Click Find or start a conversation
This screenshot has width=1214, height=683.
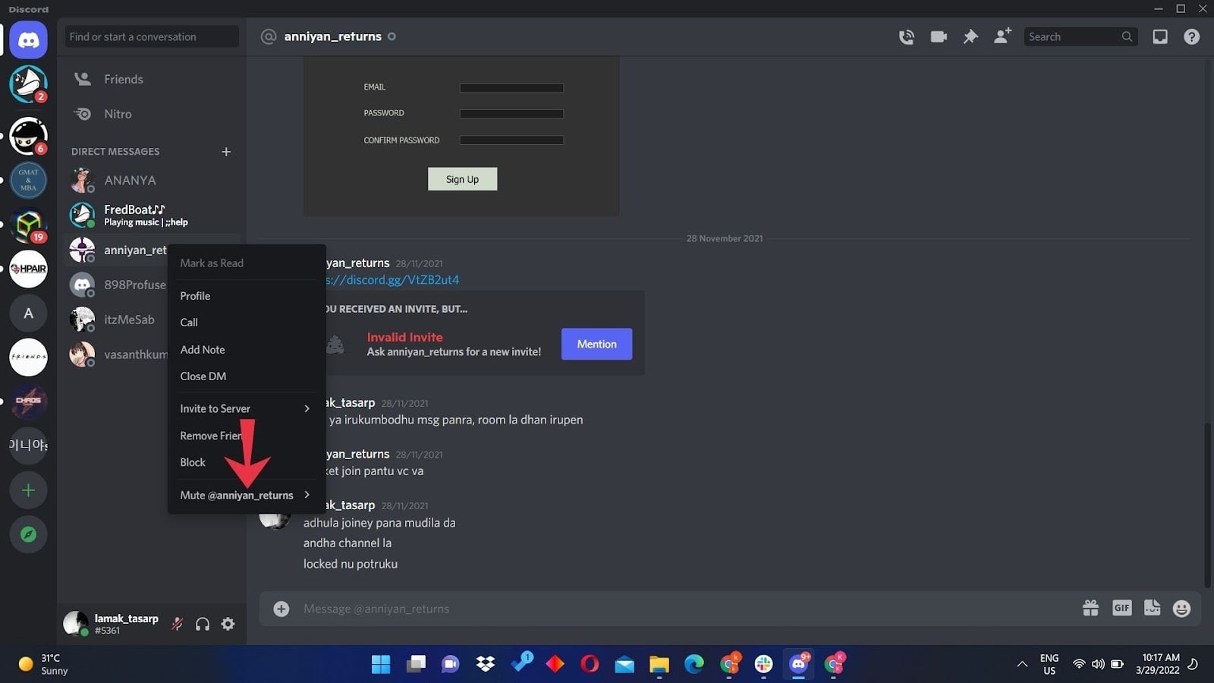coord(152,36)
